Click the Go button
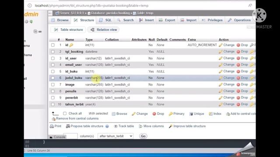The height and width of the screenshot is (157, 280). pos(143,136)
